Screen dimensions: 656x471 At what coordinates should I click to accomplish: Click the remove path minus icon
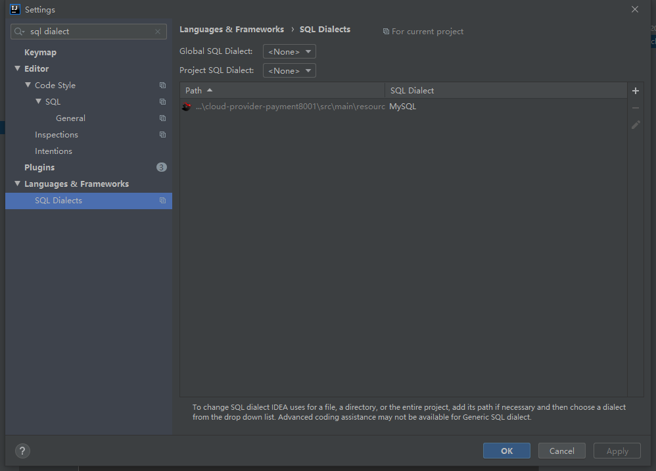tap(636, 108)
